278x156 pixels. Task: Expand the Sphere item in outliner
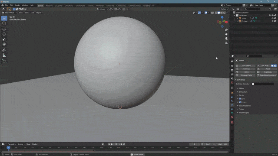(x=237, y=21)
